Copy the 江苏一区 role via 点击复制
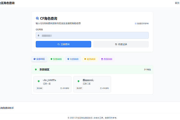 (65, 88)
